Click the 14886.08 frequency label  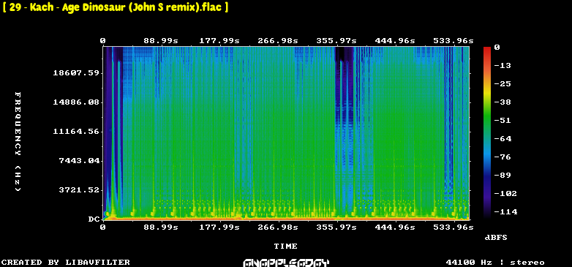click(x=76, y=102)
